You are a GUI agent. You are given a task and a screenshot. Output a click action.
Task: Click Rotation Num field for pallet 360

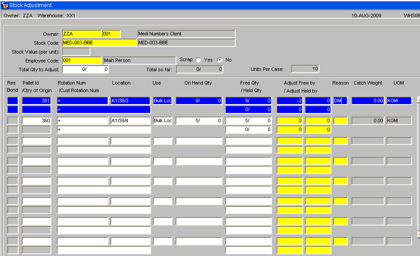(x=82, y=120)
